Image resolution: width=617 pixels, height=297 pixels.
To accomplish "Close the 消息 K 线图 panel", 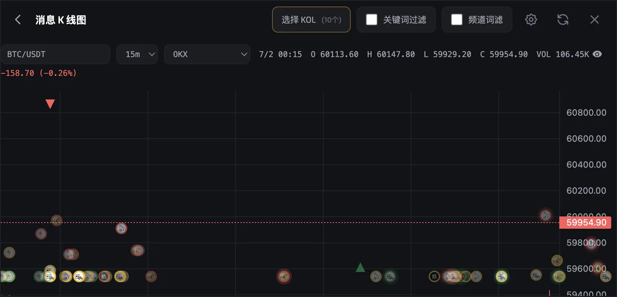I will (594, 20).
